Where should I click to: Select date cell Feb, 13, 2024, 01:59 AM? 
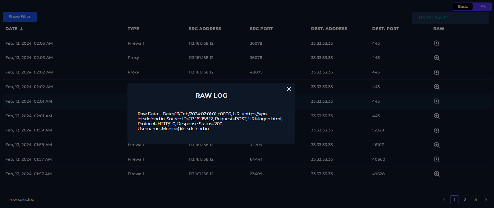[29, 130]
